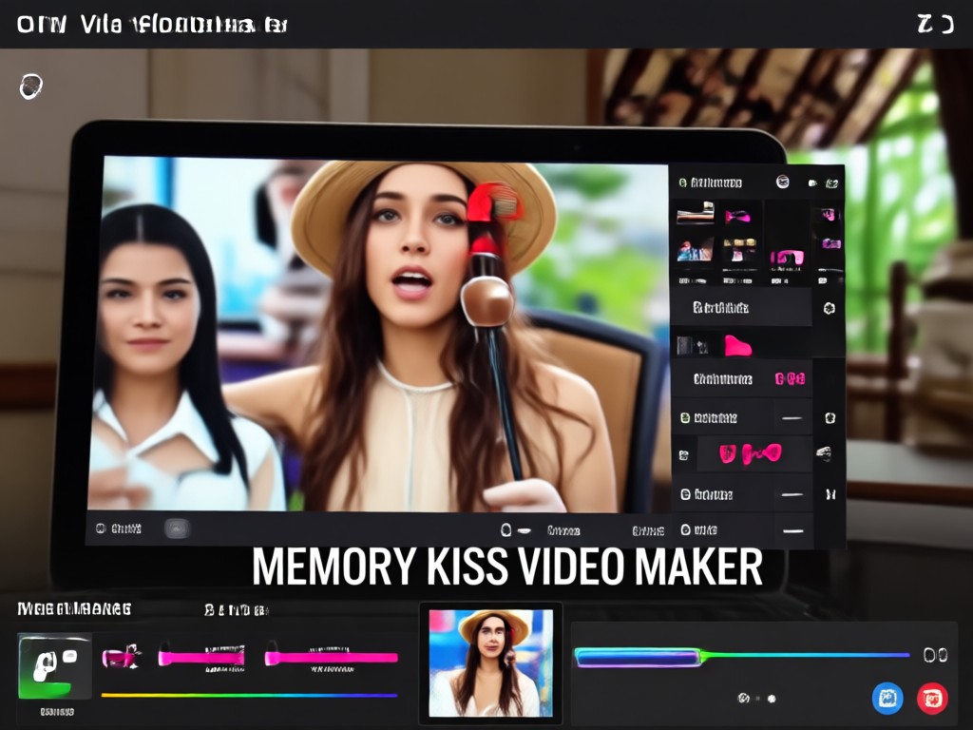973x730 pixels.
Task: Pick the solid pink blob sticker in the side panel
Action: pos(737,345)
